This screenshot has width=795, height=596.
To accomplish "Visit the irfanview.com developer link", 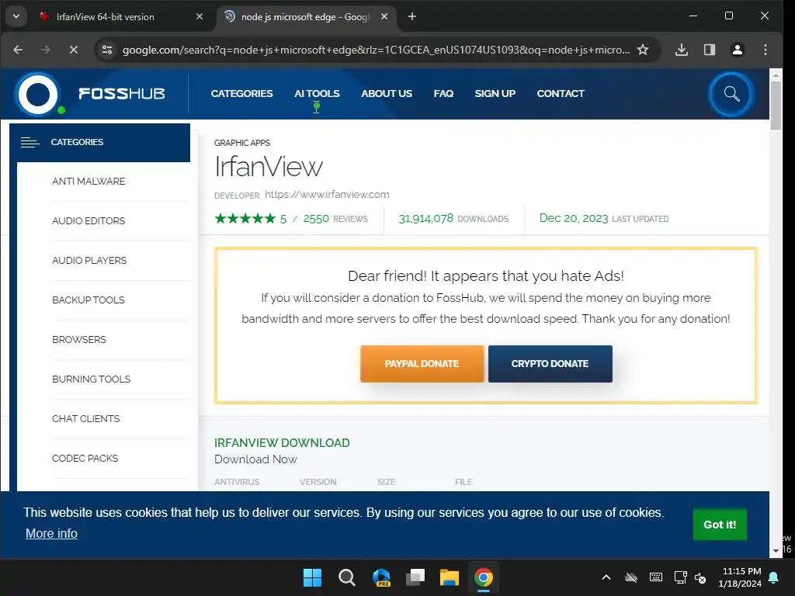I will [x=327, y=195].
